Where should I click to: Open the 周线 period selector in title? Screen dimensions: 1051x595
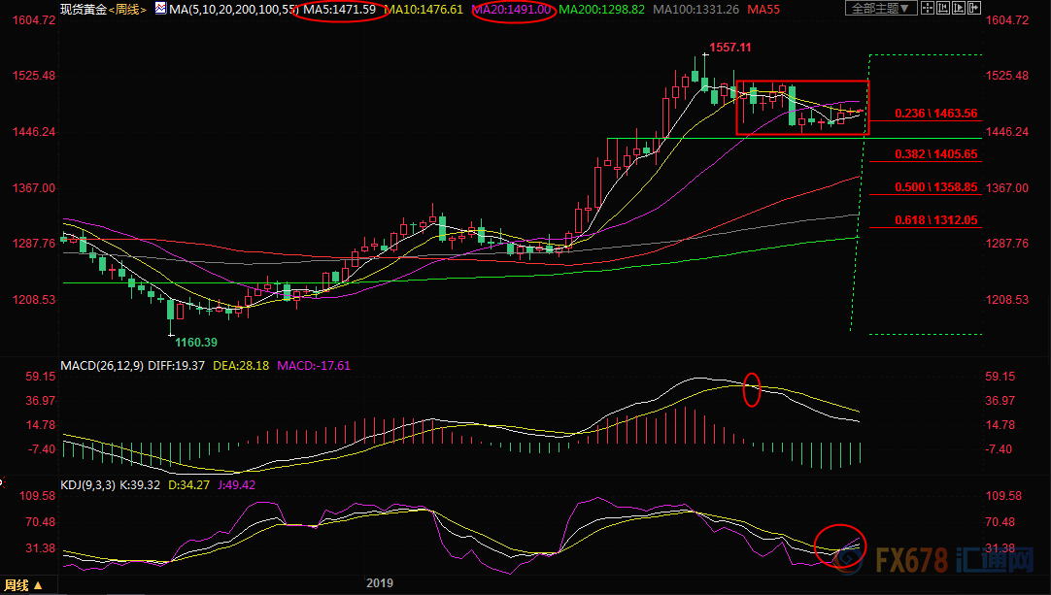click(x=127, y=10)
